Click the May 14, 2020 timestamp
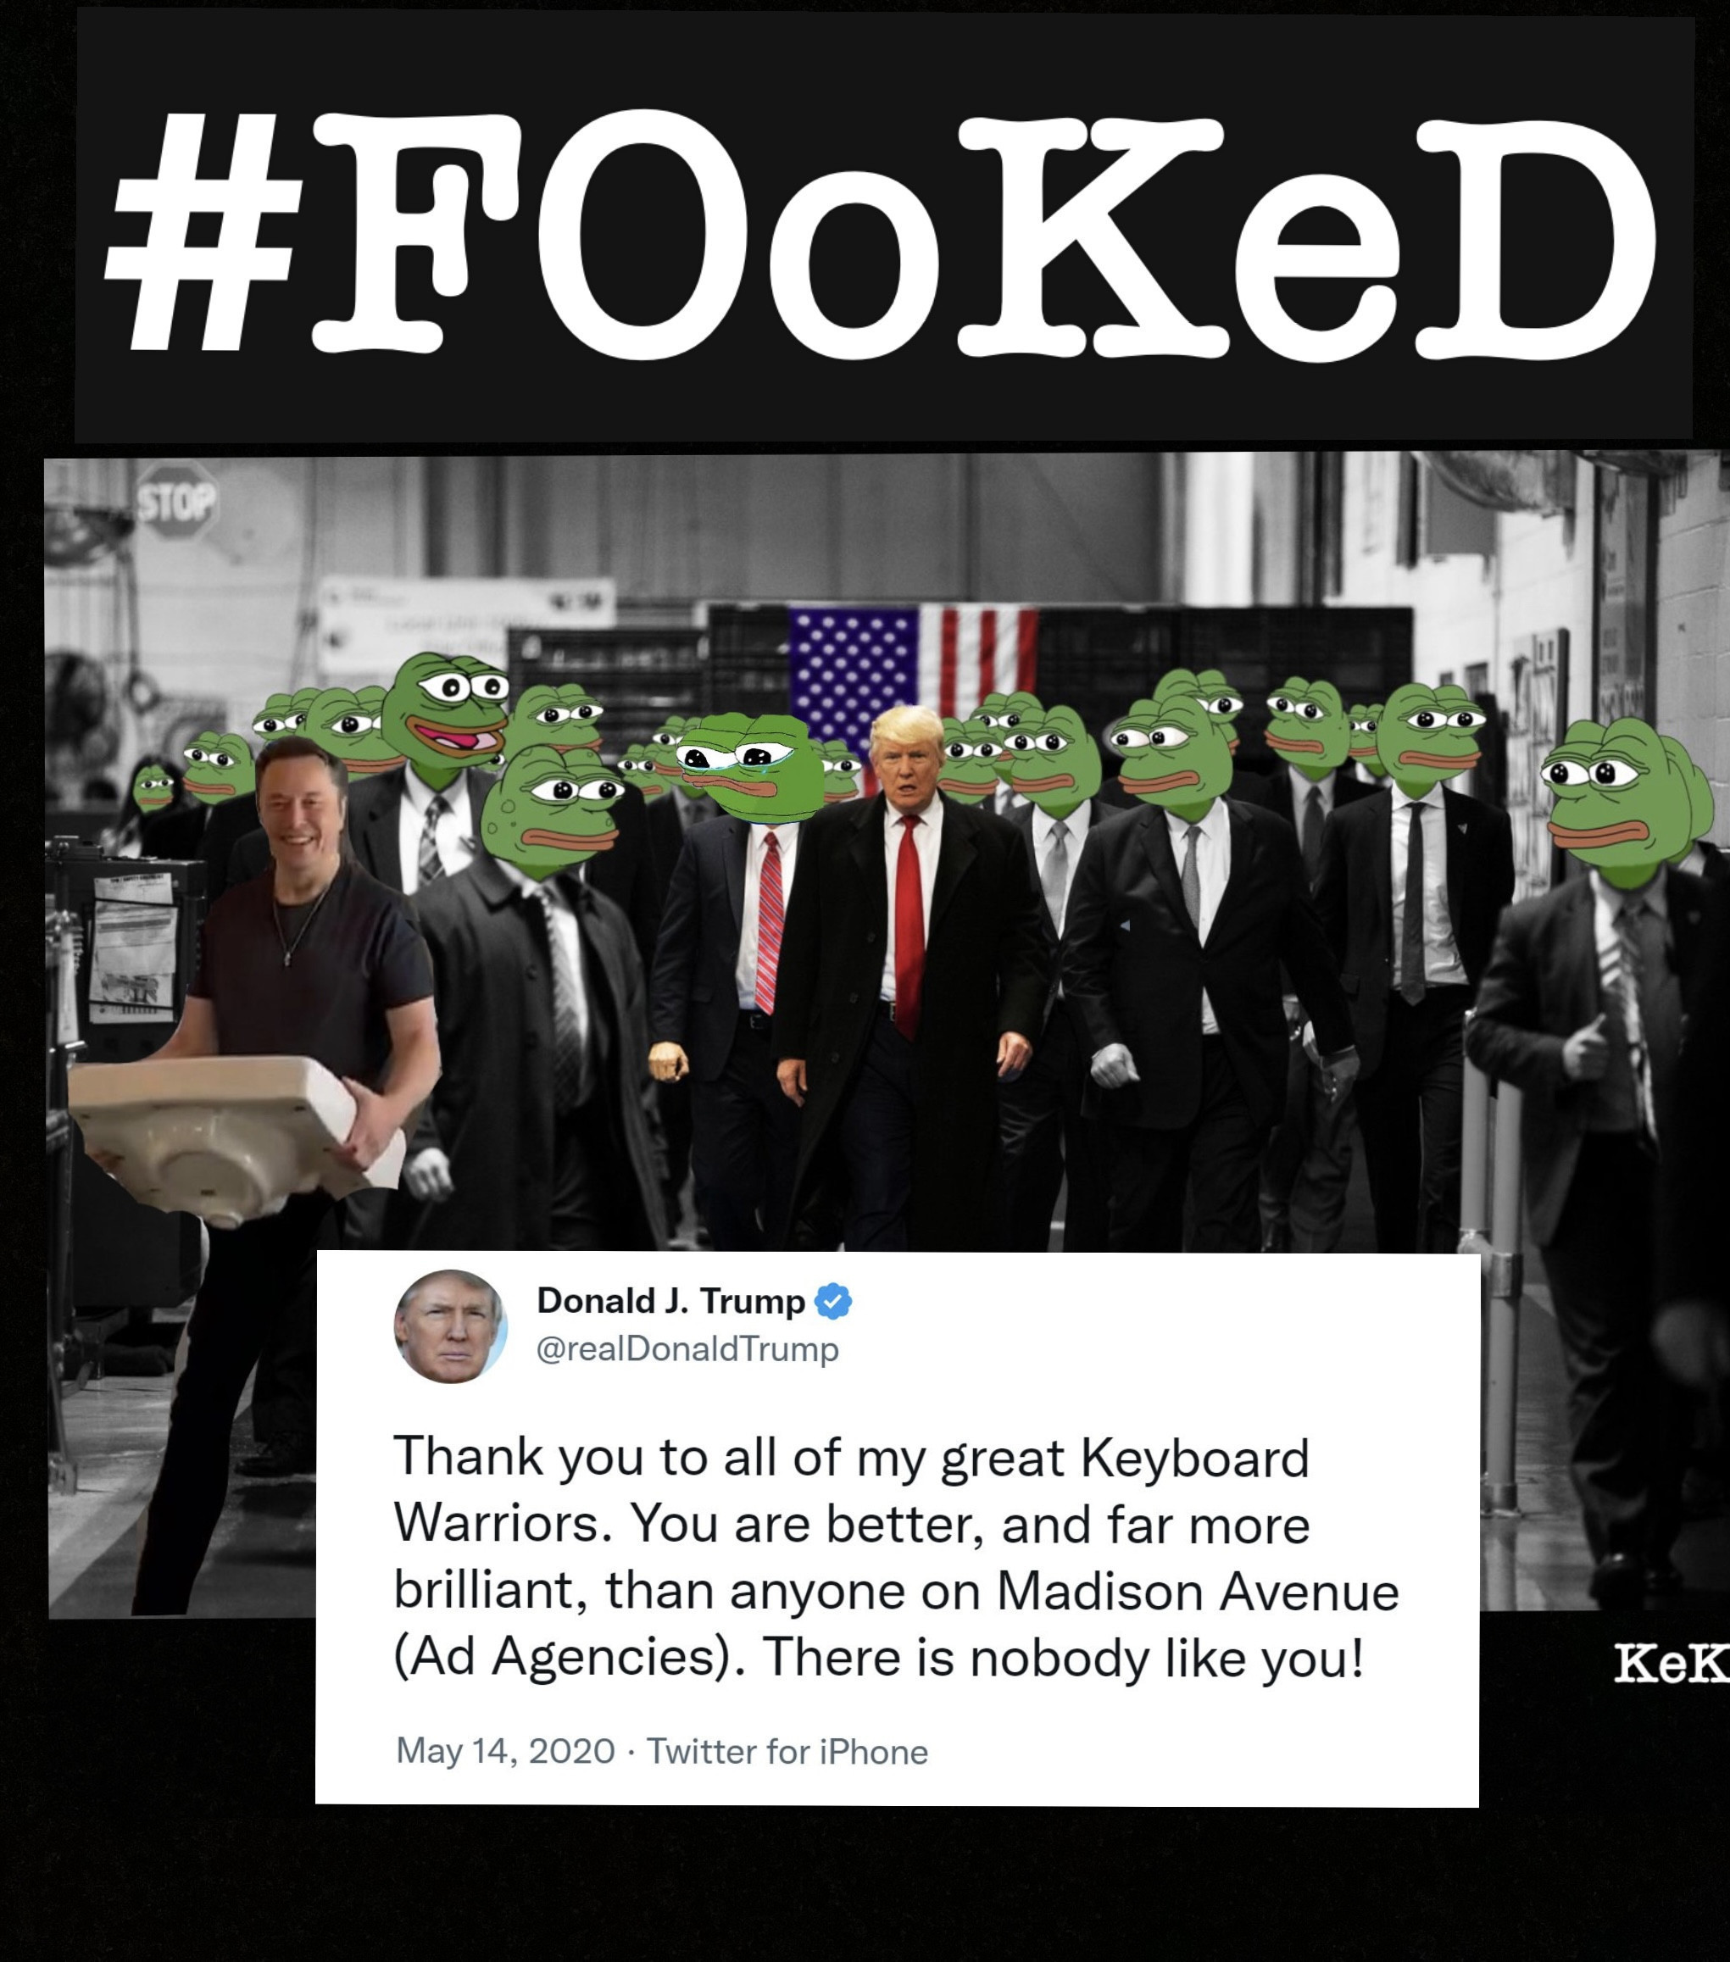 tap(505, 1751)
